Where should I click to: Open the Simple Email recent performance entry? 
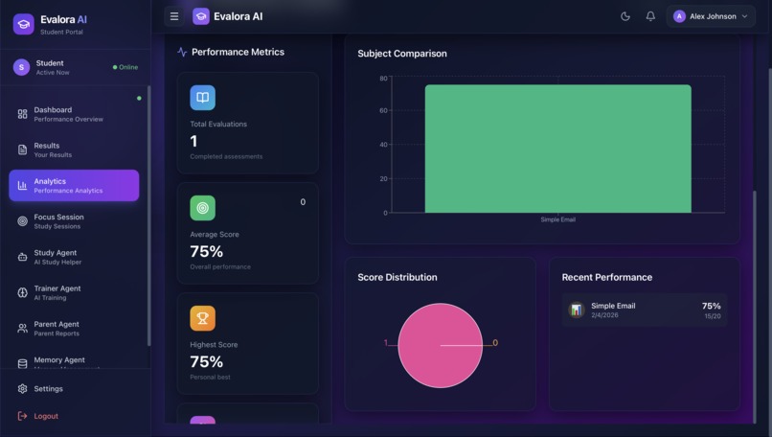(644, 310)
